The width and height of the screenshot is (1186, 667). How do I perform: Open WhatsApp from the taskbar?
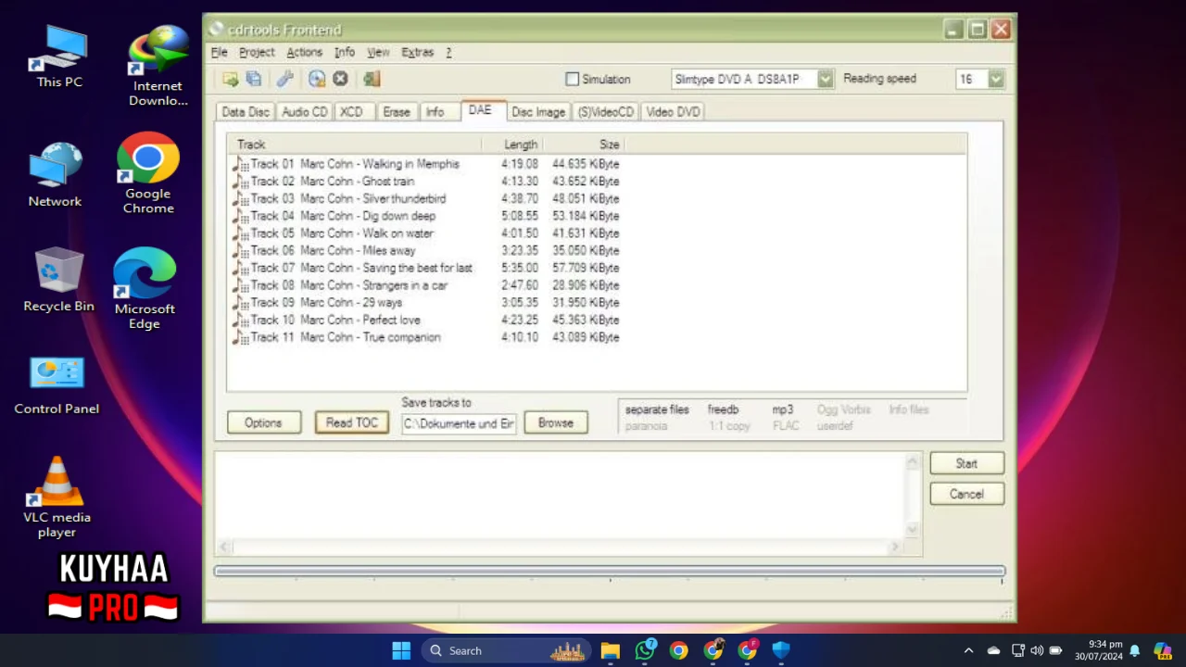645,650
